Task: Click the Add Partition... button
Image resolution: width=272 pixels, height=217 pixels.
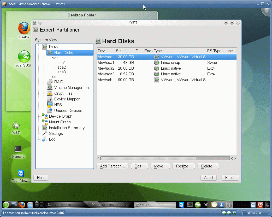Action: (x=113, y=166)
